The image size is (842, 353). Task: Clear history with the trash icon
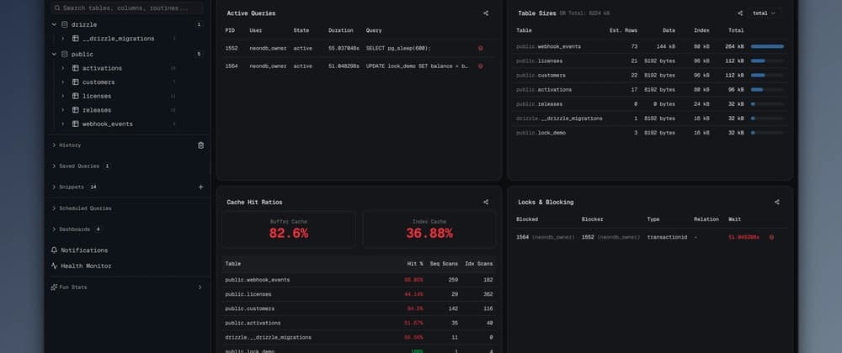[201, 145]
